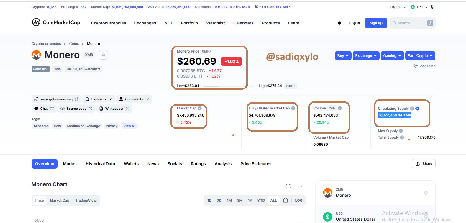Viewport: 466px width, 223px height.
Task: Click the Monero coin logo beside title
Action: pos(36,55)
